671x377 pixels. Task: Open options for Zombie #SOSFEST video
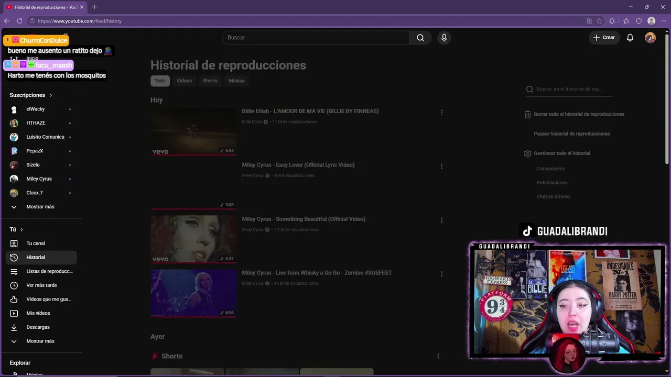click(441, 274)
